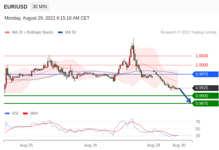Click the blue 0.9970 pivot price tag
This screenshot has height=150, width=219.
tap(205, 74)
